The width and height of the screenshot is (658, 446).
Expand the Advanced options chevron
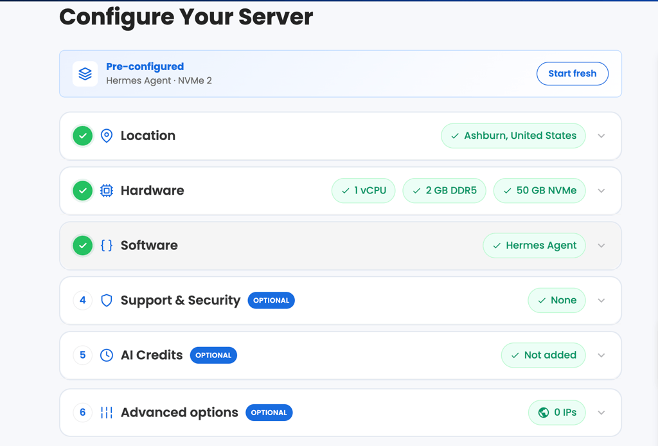pos(601,413)
